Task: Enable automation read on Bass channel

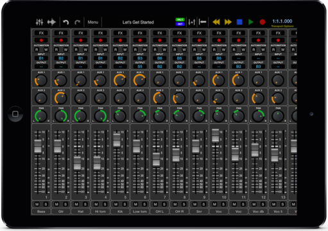Action: tap(37, 49)
